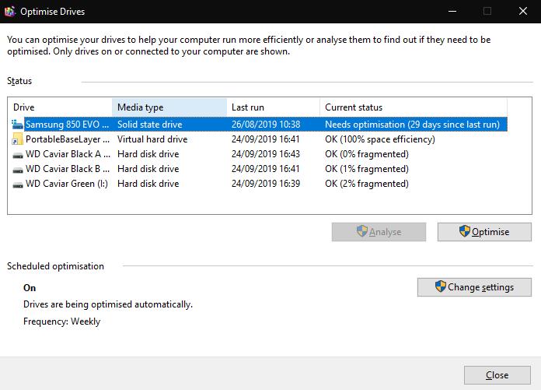The width and height of the screenshot is (541, 390).
Task: Click the Solid state drive cell
Action: point(150,125)
